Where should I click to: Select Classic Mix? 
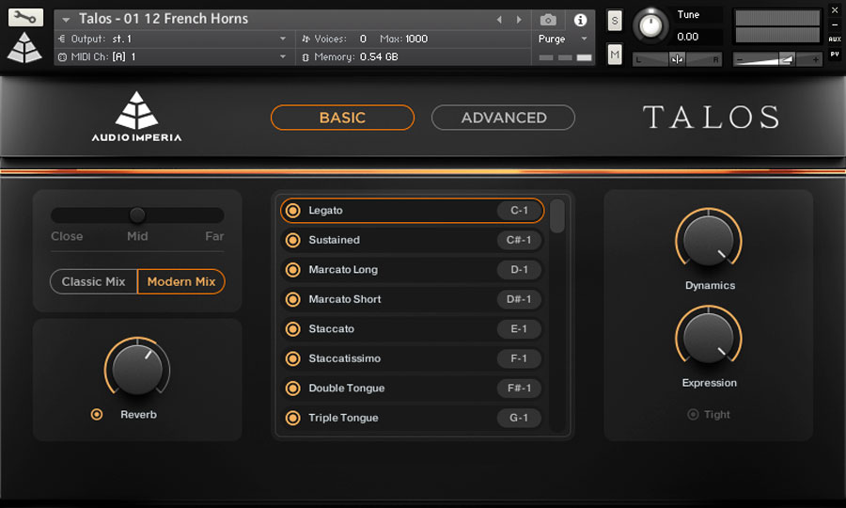coord(93,282)
